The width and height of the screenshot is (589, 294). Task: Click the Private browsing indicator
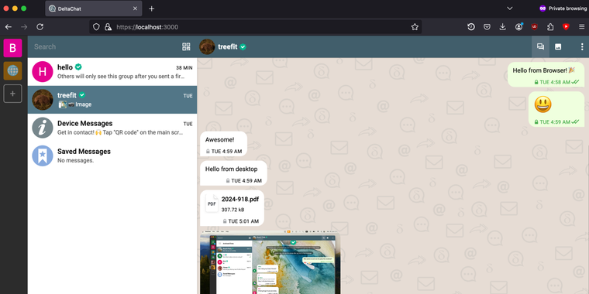click(x=563, y=9)
